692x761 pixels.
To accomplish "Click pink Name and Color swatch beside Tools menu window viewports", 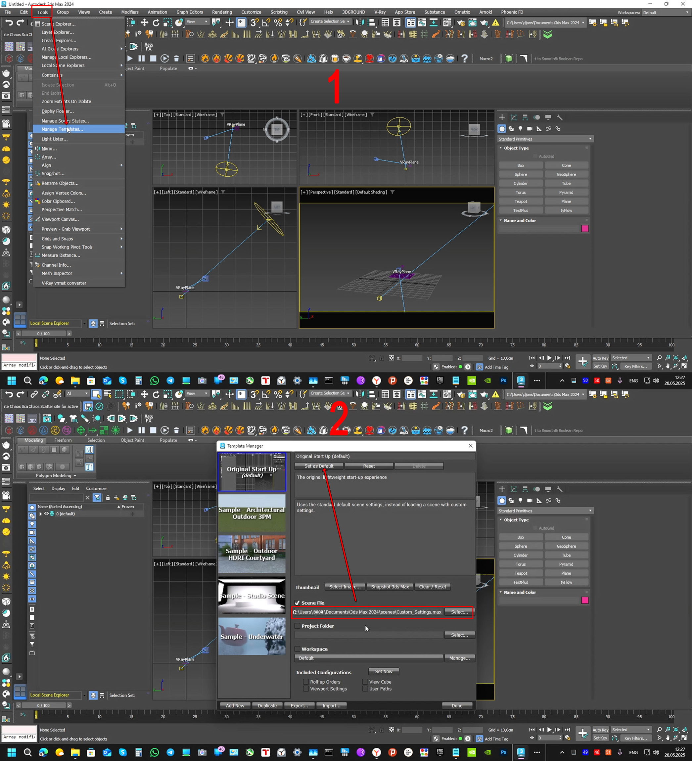I will click(x=585, y=228).
